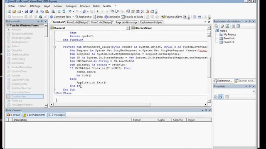Open the Solution Explorer toolbar icon
Screen dimensions: 266x149
coord(128,11)
